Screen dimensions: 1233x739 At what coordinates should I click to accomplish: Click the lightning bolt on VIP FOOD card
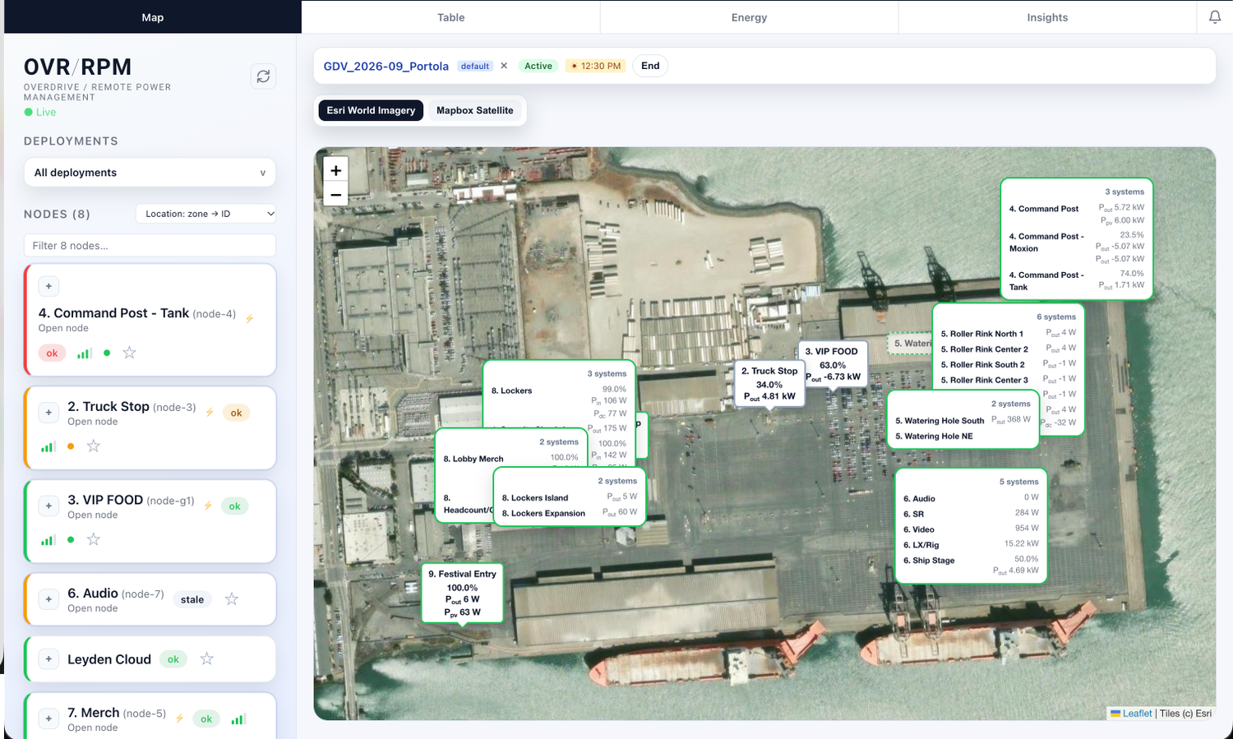(x=208, y=506)
